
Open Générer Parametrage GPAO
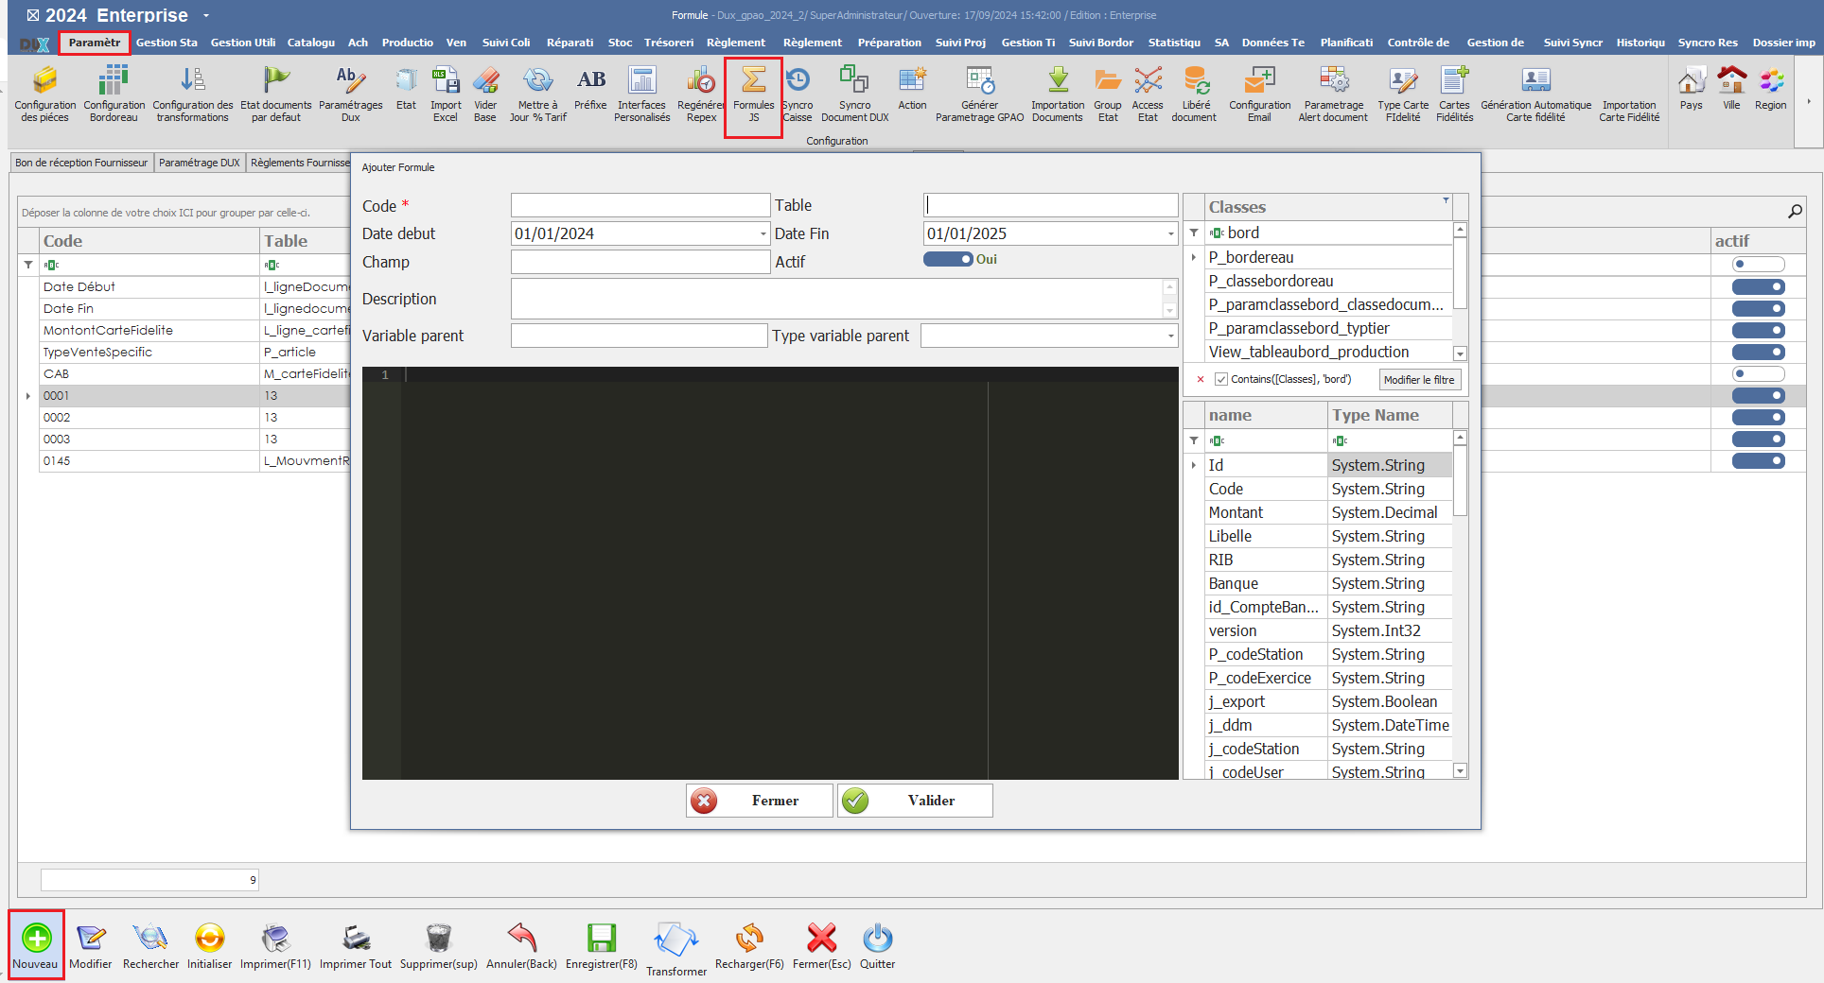pos(979,95)
